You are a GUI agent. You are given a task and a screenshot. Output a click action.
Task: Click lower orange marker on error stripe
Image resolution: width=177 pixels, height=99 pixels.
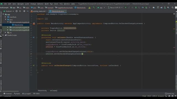tap(174, 48)
